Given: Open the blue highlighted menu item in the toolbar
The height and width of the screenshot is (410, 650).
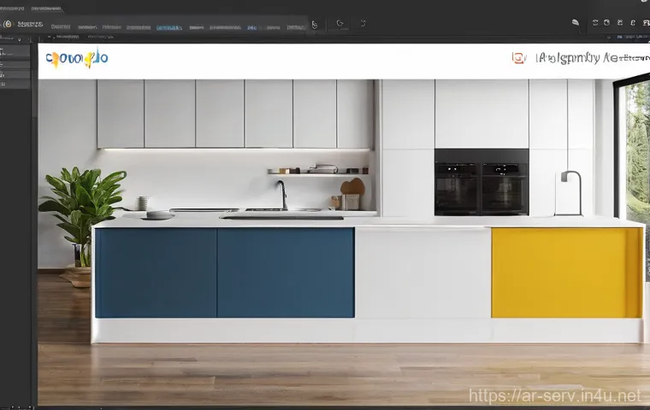Looking at the screenshot, I should pos(168,26).
